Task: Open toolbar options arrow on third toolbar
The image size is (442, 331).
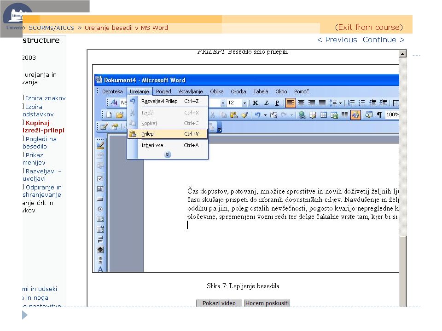Action: pyautogui.click(x=219, y=129)
